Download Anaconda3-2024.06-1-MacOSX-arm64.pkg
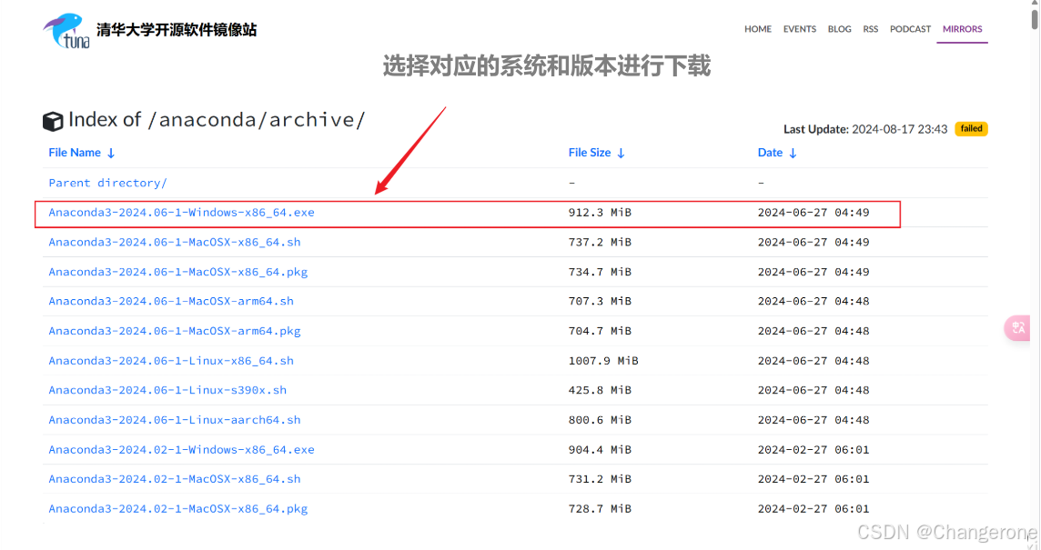 point(175,331)
